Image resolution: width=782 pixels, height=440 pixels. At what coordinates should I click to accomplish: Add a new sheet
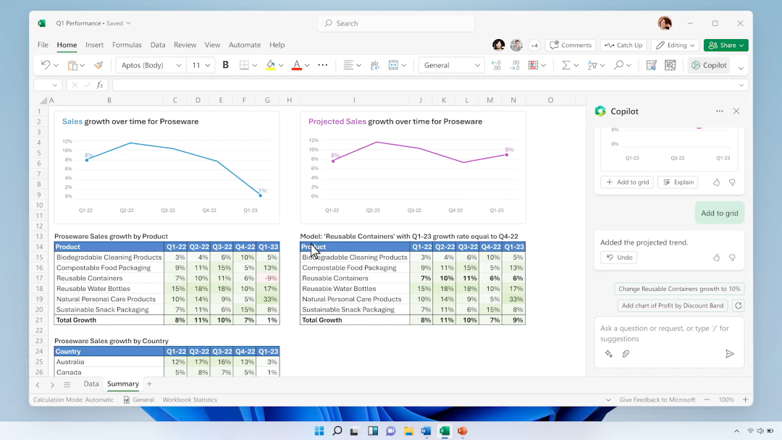(x=149, y=384)
